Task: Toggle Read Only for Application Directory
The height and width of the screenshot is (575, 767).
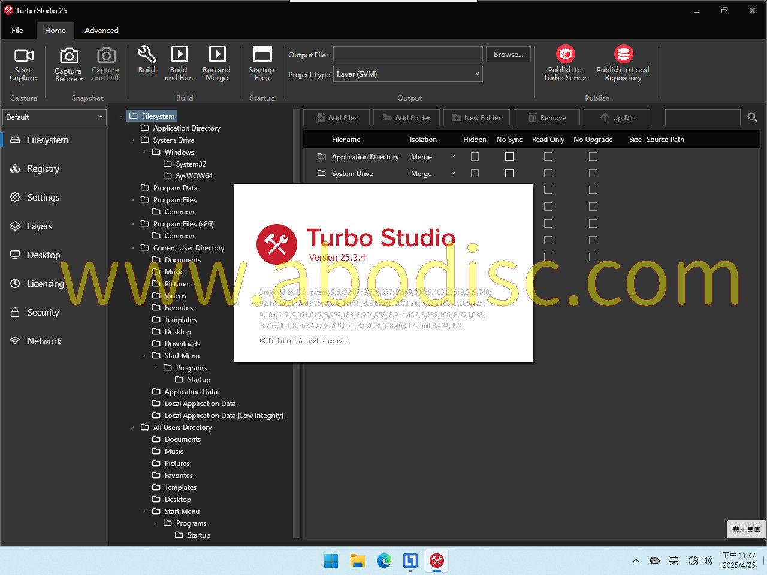Action: pos(548,156)
